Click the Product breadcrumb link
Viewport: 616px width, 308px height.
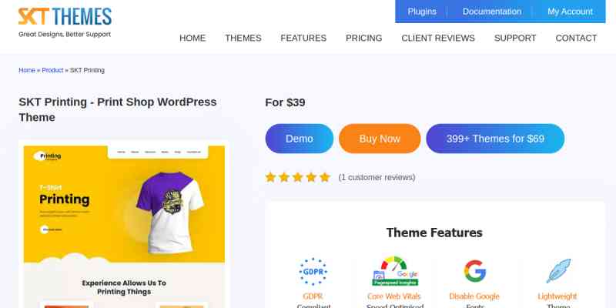point(52,70)
